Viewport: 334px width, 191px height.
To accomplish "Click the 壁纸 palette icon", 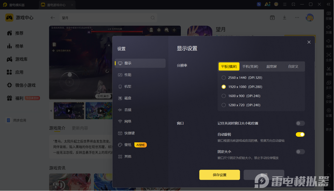I will pos(120,145).
